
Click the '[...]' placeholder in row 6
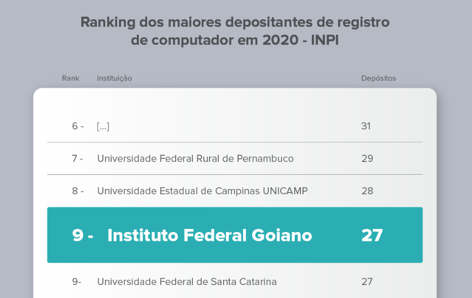click(103, 126)
